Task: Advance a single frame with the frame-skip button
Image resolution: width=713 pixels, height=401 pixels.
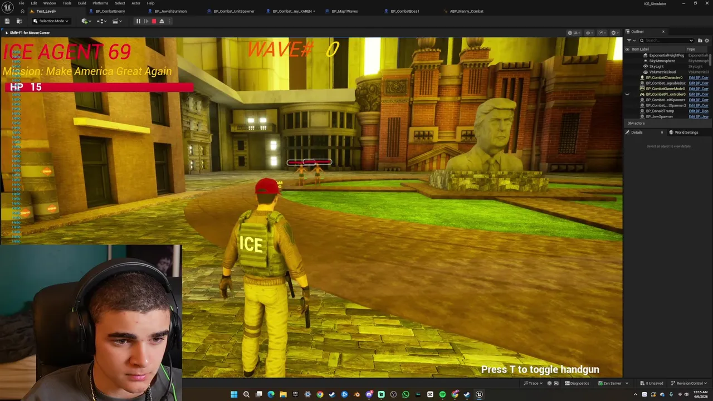Action: pos(146,21)
